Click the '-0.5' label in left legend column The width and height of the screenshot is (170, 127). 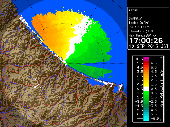139,89
